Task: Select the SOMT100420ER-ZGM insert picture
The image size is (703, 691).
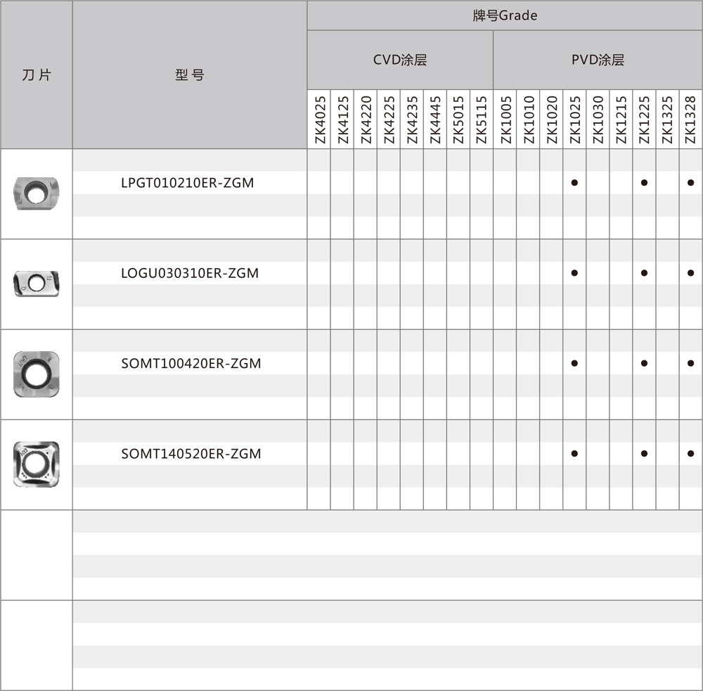Action: click(37, 374)
